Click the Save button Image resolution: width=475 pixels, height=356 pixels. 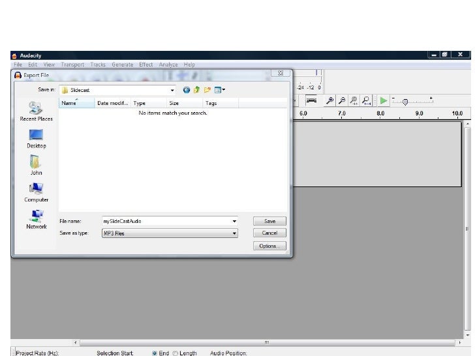[x=269, y=221]
